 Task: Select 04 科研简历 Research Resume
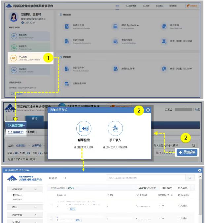30,70
